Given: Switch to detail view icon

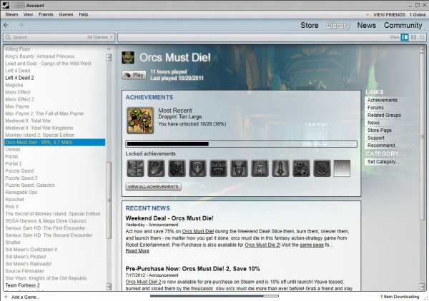Looking at the screenshot, I should coord(405,37).
